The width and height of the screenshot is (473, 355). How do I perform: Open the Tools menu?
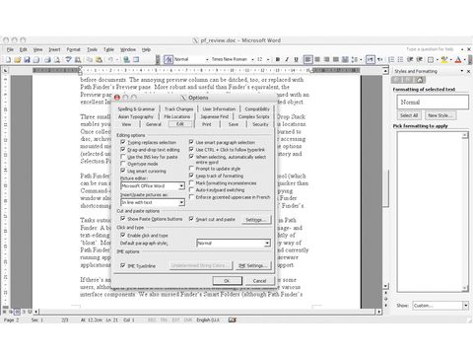coord(92,49)
